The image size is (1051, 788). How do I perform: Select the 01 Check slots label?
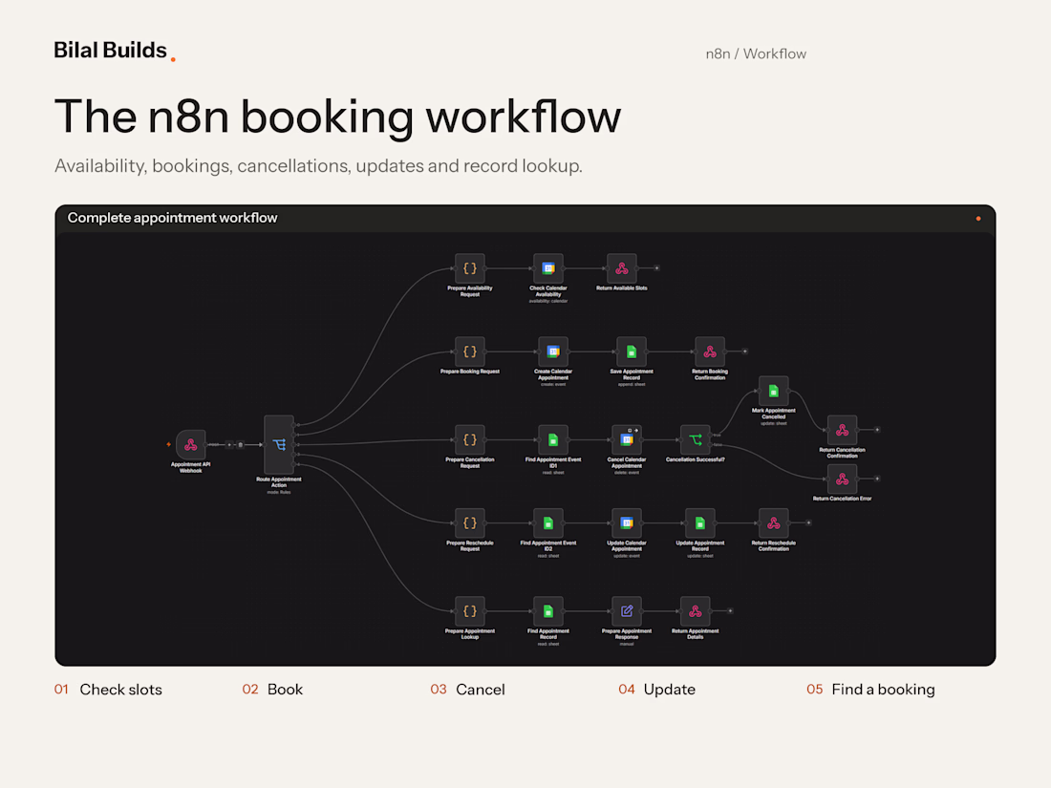pos(108,690)
